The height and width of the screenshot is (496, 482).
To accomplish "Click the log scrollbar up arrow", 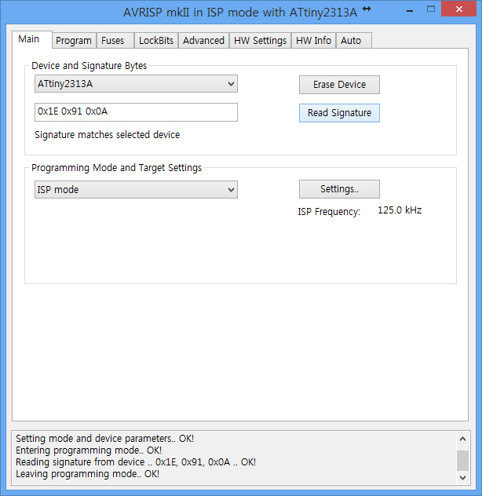I will point(462,439).
